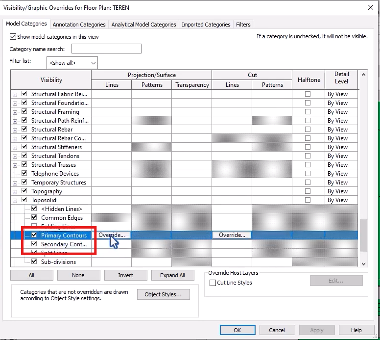Click Projection Lines Override for Primary Contours

[112, 235]
